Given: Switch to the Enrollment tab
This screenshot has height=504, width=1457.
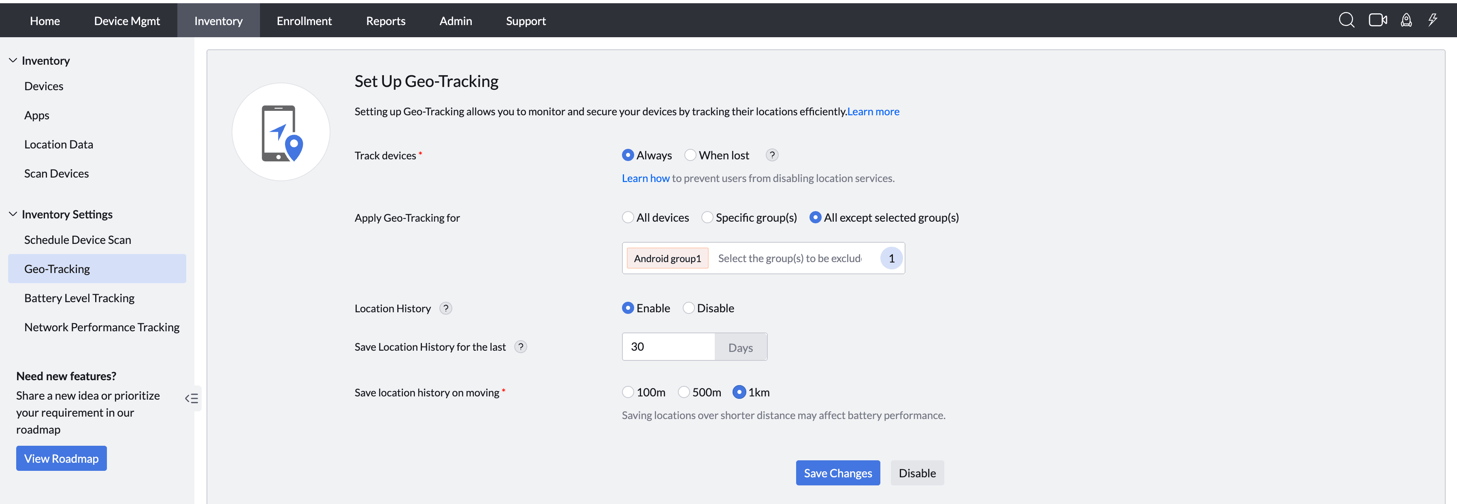Looking at the screenshot, I should click(304, 21).
